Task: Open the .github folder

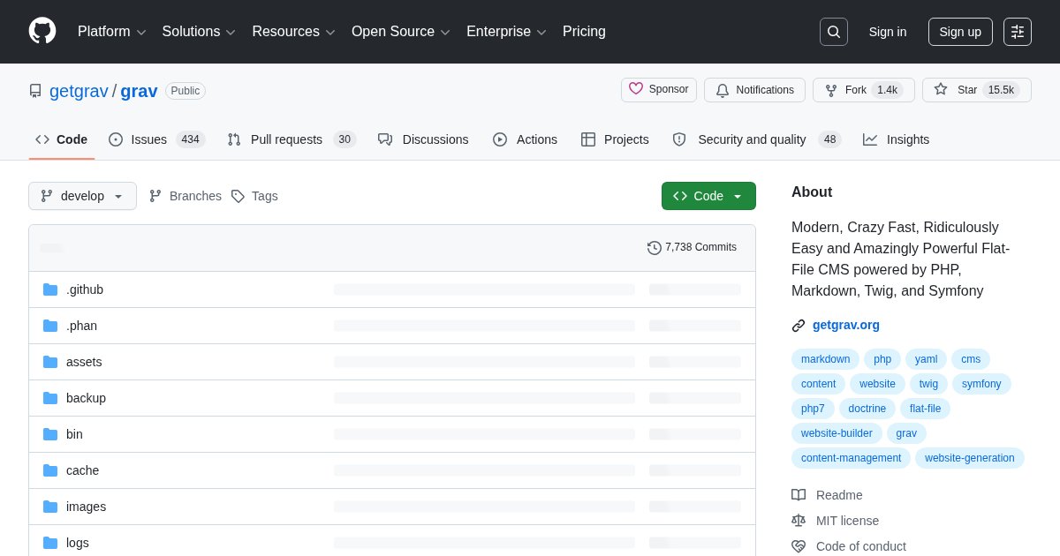Action: (85, 289)
